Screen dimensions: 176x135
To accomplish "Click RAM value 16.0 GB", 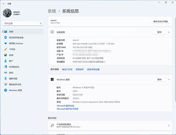I will point(82,47).
